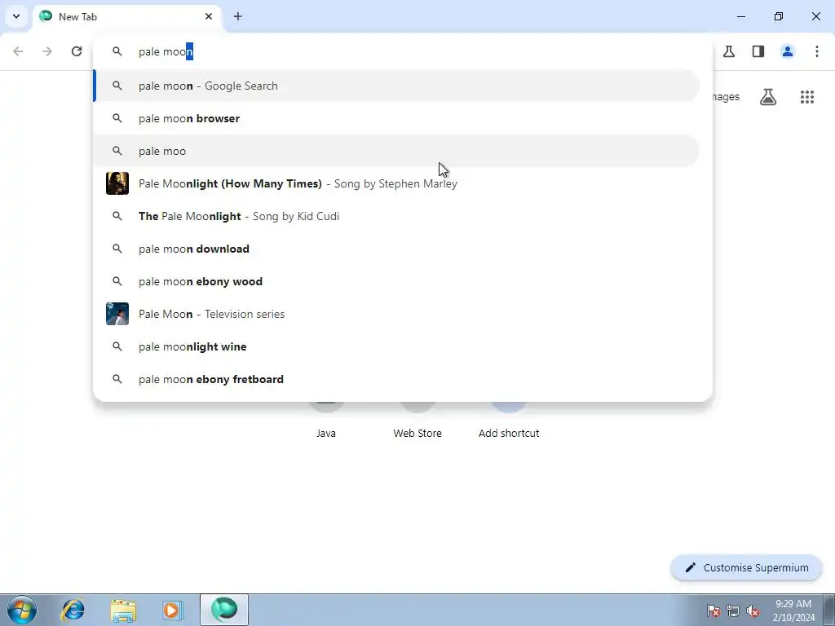Screen dimensions: 835x626
Task: Click Stephen Marley song album thumbnail
Action: click(117, 183)
